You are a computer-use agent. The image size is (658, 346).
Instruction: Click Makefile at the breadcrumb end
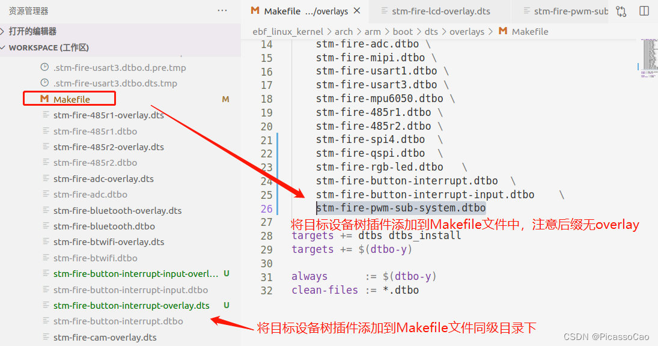(x=530, y=31)
